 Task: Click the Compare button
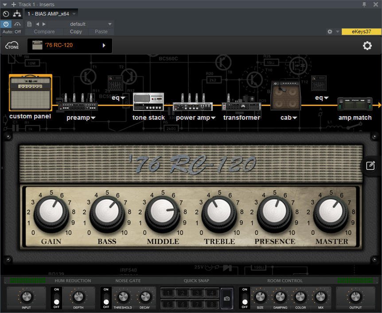click(44, 31)
